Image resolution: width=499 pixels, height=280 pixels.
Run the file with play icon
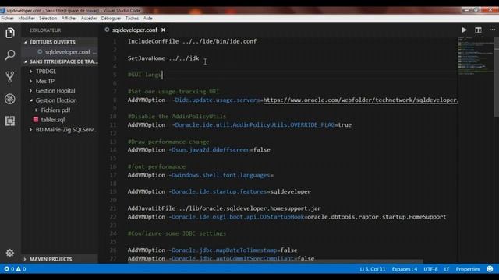click(x=464, y=30)
